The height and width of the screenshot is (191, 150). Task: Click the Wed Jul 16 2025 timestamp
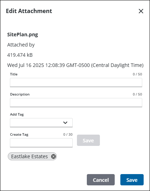pos(75,65)
